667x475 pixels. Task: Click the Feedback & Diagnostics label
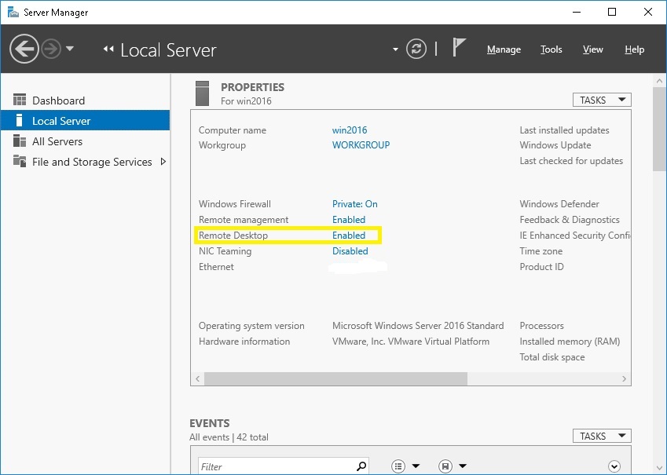point(569,220)
